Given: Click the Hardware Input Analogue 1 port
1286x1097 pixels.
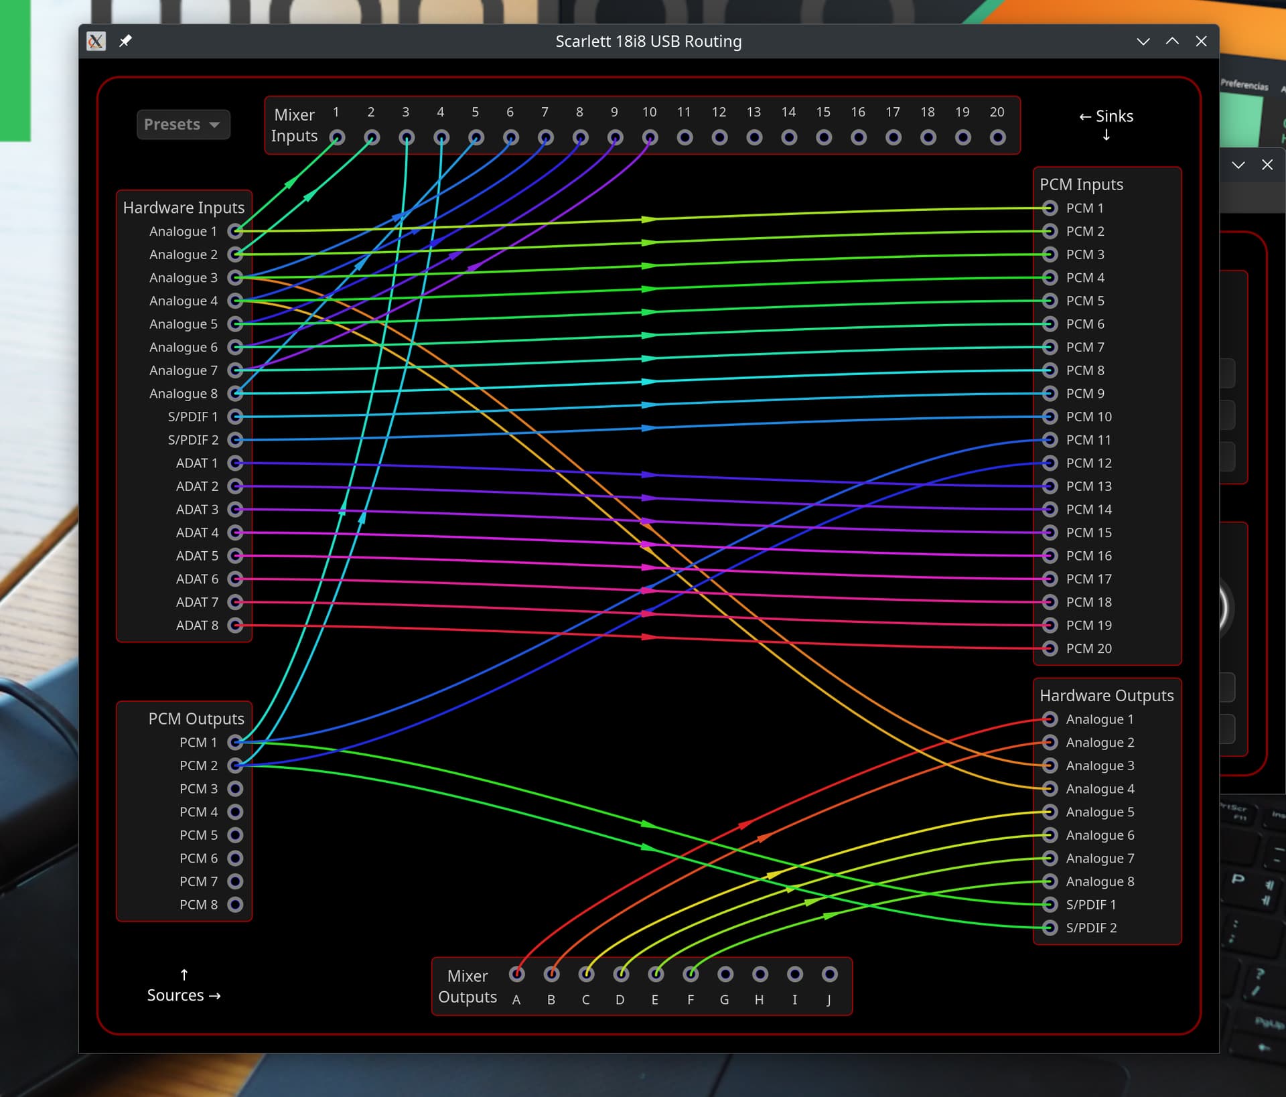Looking at the screenshot, I should (x=235, y=231).
